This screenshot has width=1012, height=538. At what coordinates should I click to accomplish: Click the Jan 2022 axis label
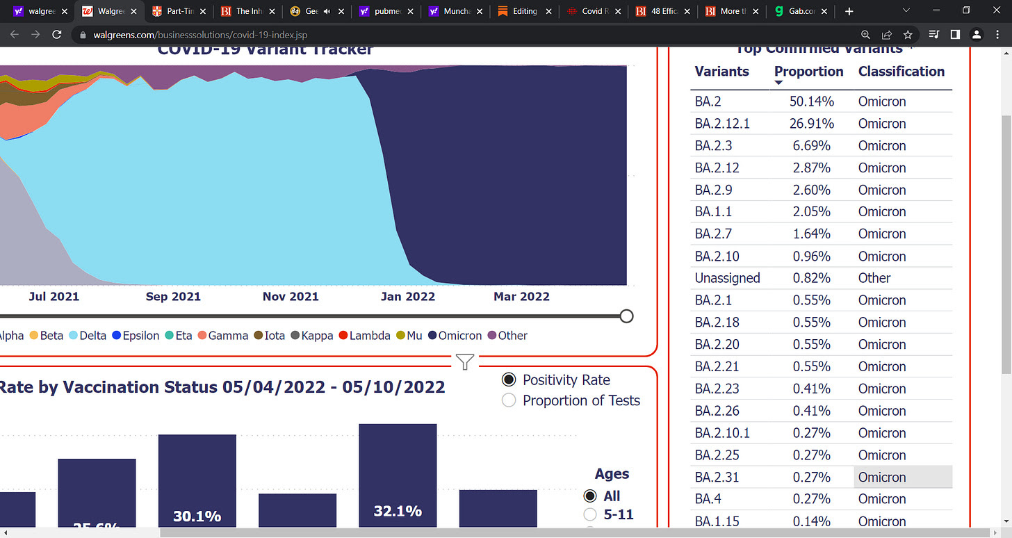pyautogui.click(x=408, y=296)
